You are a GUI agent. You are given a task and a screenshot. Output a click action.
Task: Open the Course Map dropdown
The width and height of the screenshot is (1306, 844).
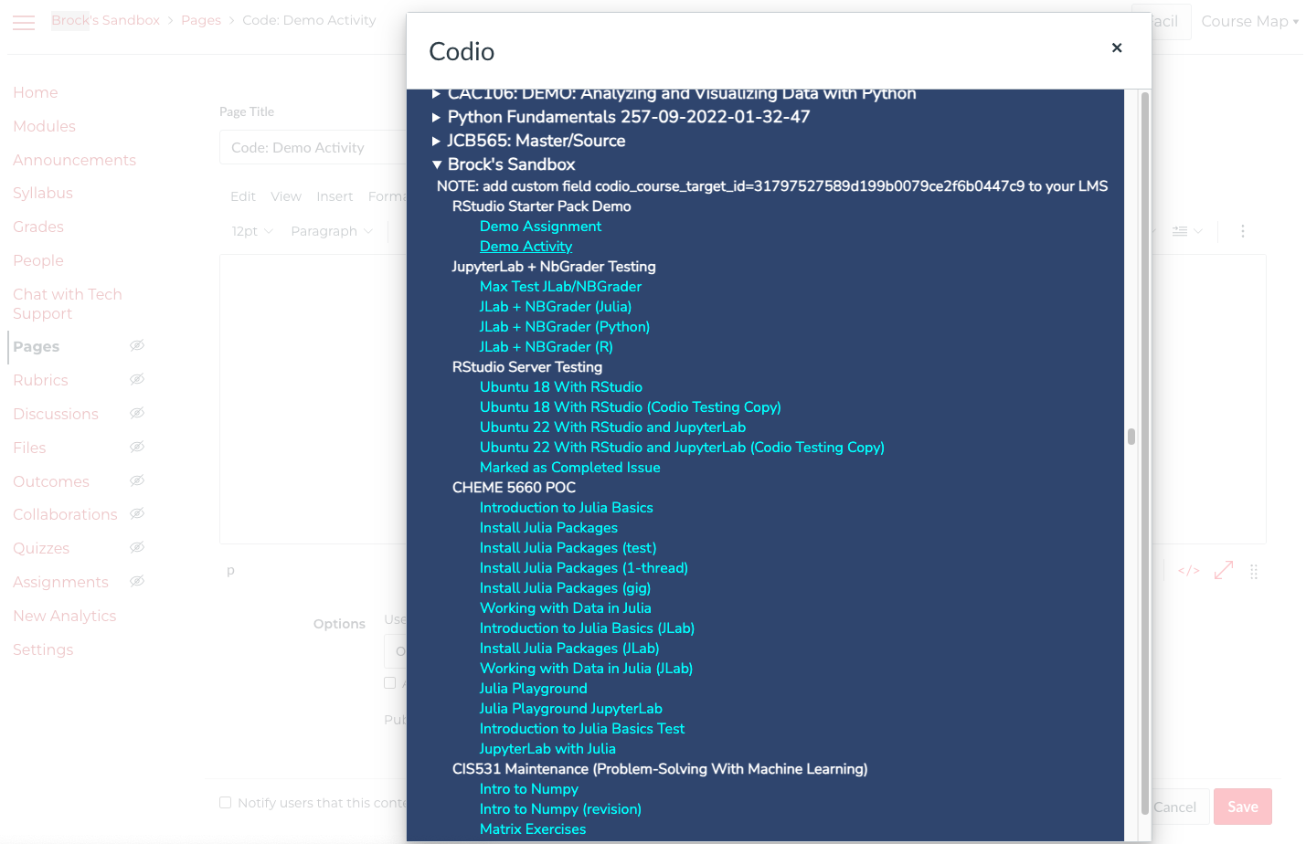[1249, 21]
